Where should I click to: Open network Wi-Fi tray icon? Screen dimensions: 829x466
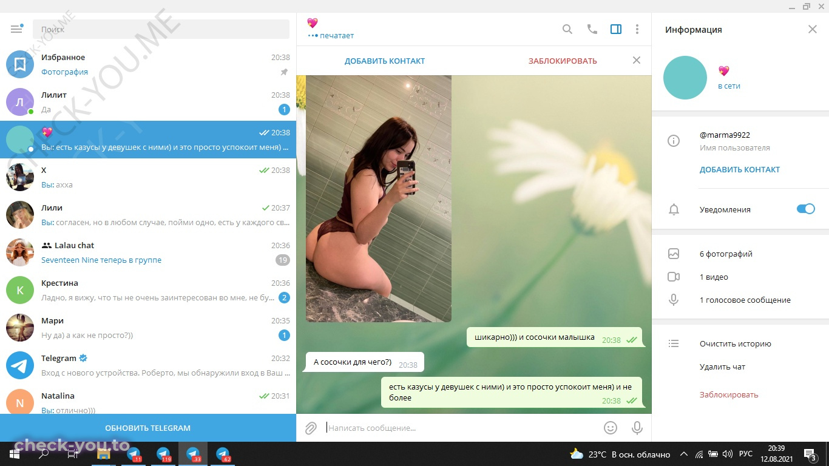tap(699, 454)
